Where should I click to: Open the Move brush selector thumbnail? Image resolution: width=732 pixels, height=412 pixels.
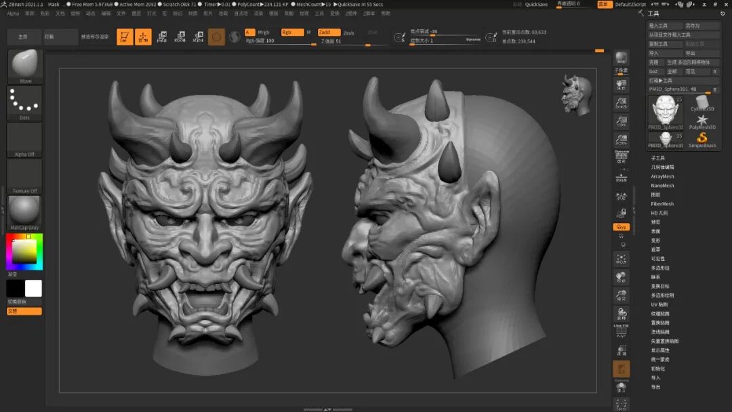click(25, 66)
